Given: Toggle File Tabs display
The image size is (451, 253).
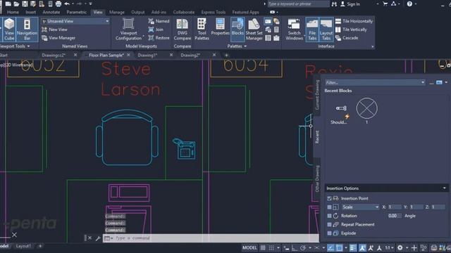Looking at the screenshot, I should [x=312, y=29].
